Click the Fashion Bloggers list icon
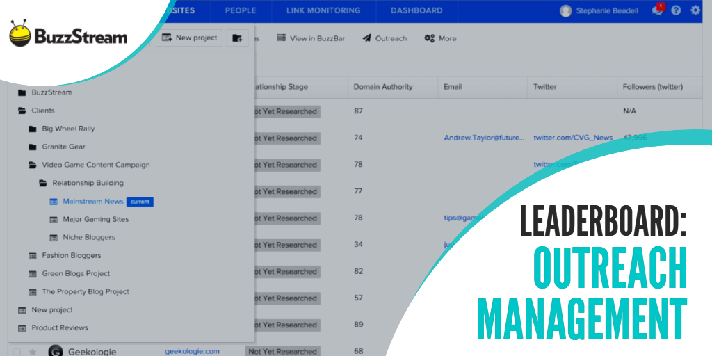The width and height of the screenshot is (712, 356). point(32,256)
